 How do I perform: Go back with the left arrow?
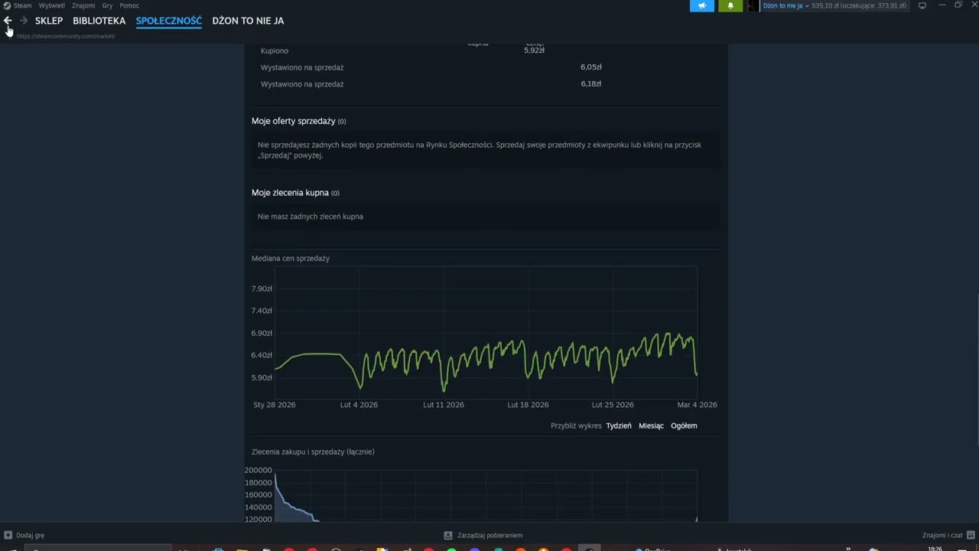point(8,21)
